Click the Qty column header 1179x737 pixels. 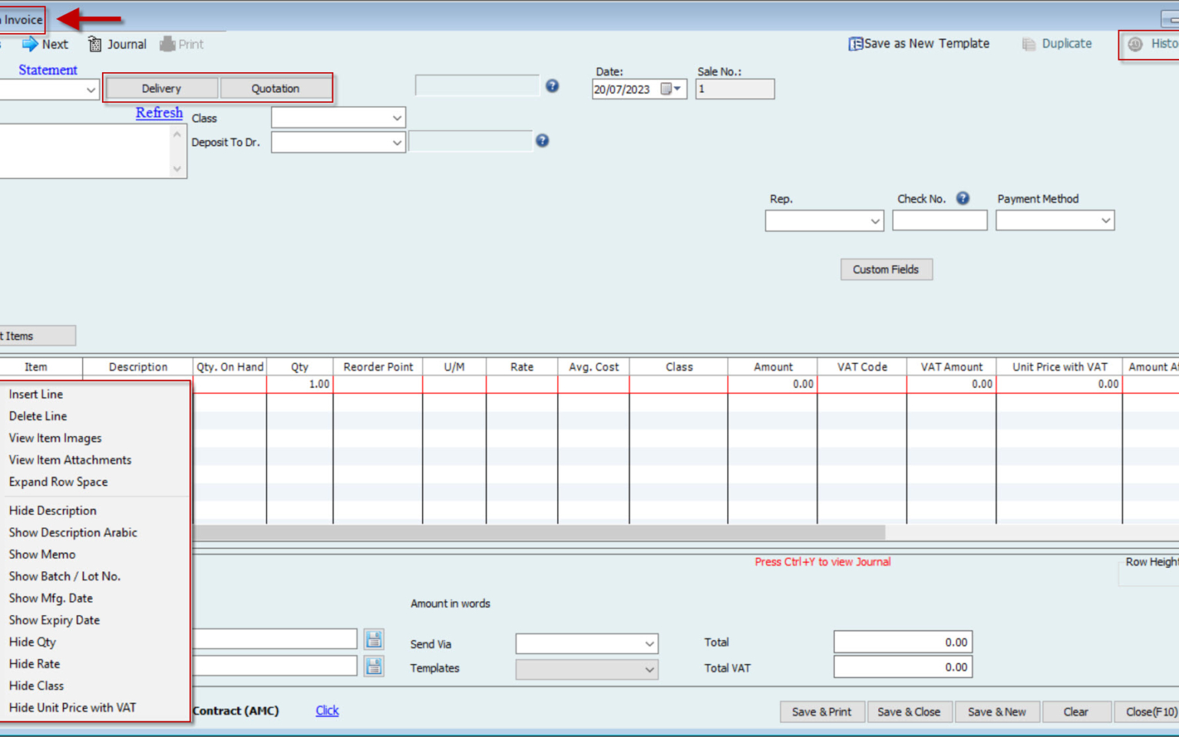(299, 367)
